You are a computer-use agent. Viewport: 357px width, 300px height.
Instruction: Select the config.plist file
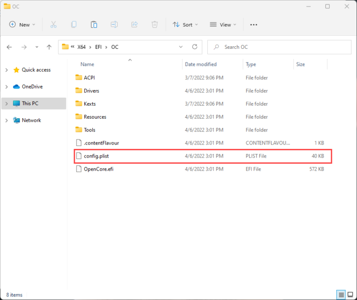coord(96,156)
